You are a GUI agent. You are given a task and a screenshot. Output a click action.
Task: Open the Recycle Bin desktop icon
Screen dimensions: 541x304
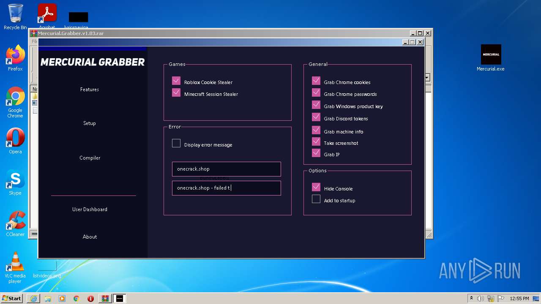15,17
